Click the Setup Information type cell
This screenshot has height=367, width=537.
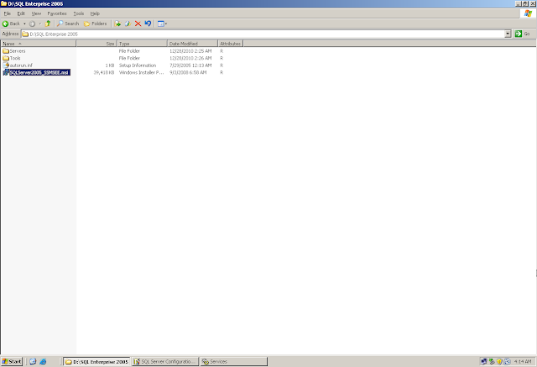click(138, 66)
